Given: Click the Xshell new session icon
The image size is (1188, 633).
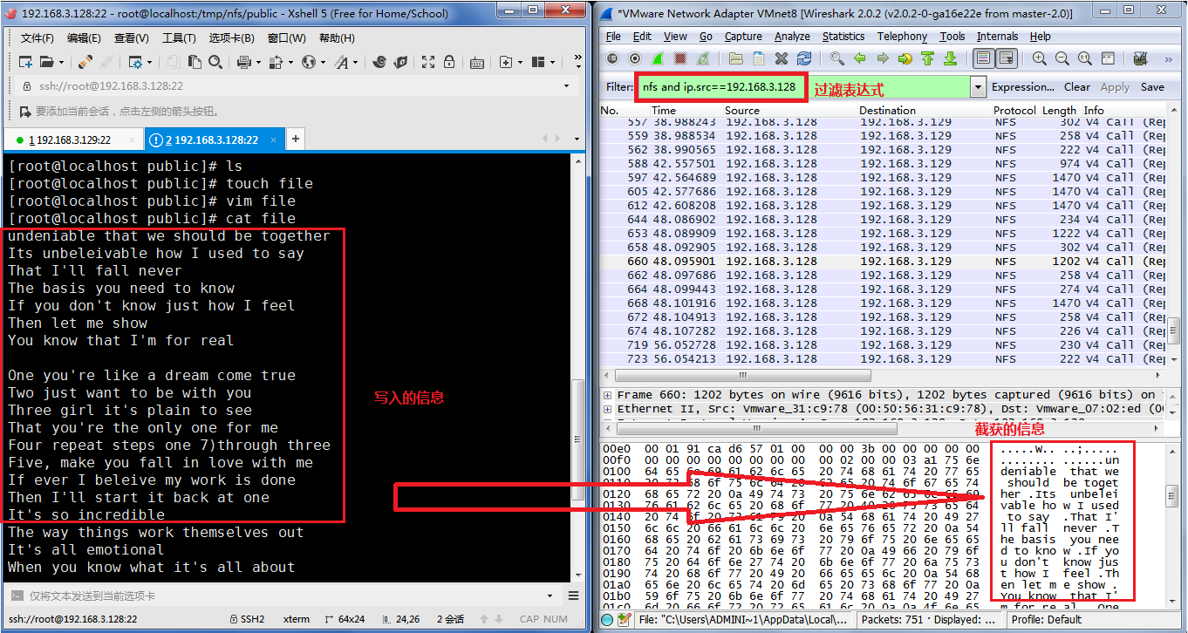Looking at the screenshot, I should pos(25,63).
